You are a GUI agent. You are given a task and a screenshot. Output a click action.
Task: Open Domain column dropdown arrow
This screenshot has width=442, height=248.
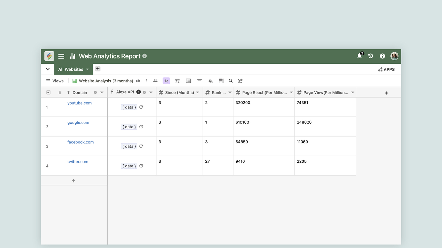click(x=102, y=93)
